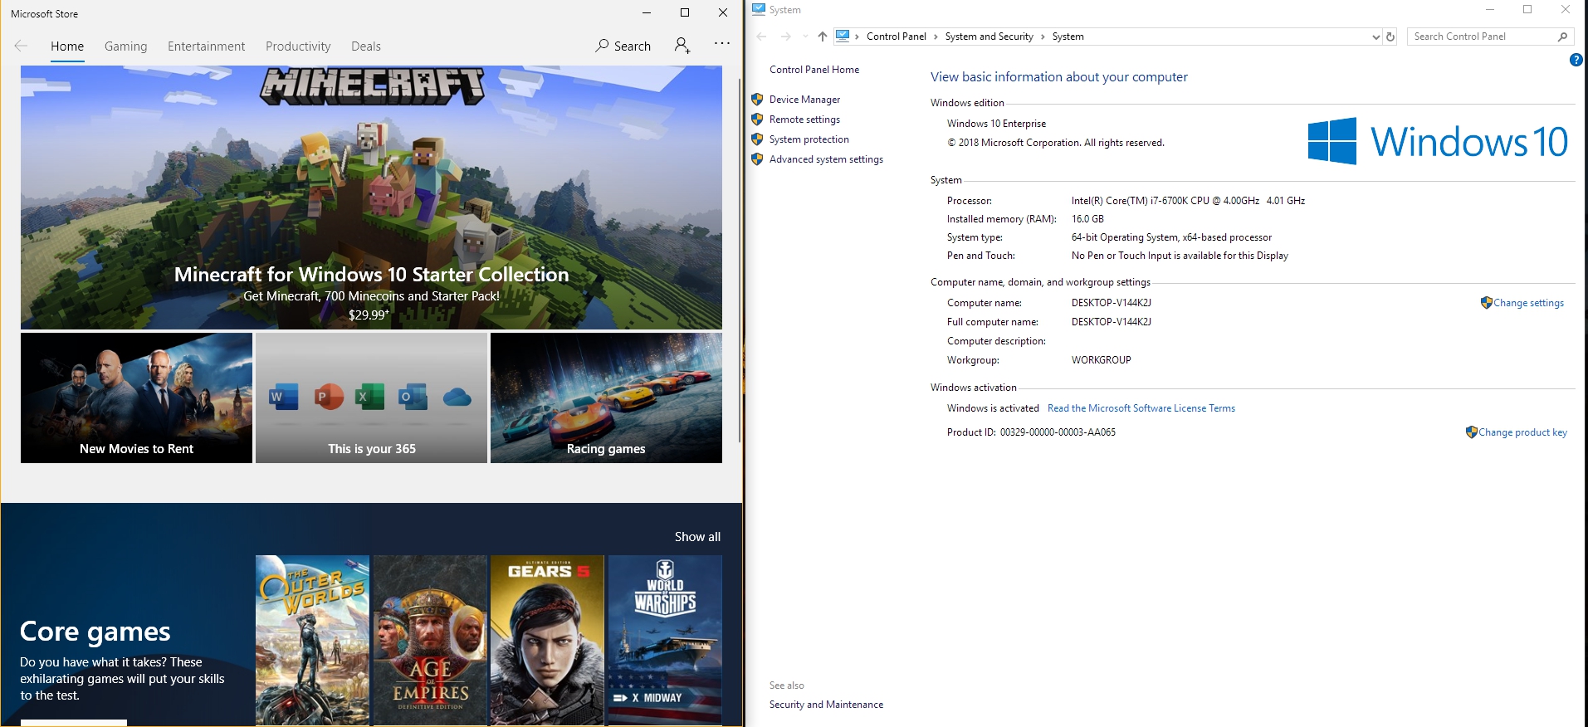This screenshot has width=1588, height=727.
Task: Open the Gears 5 game cover
Action: point(547,641)
